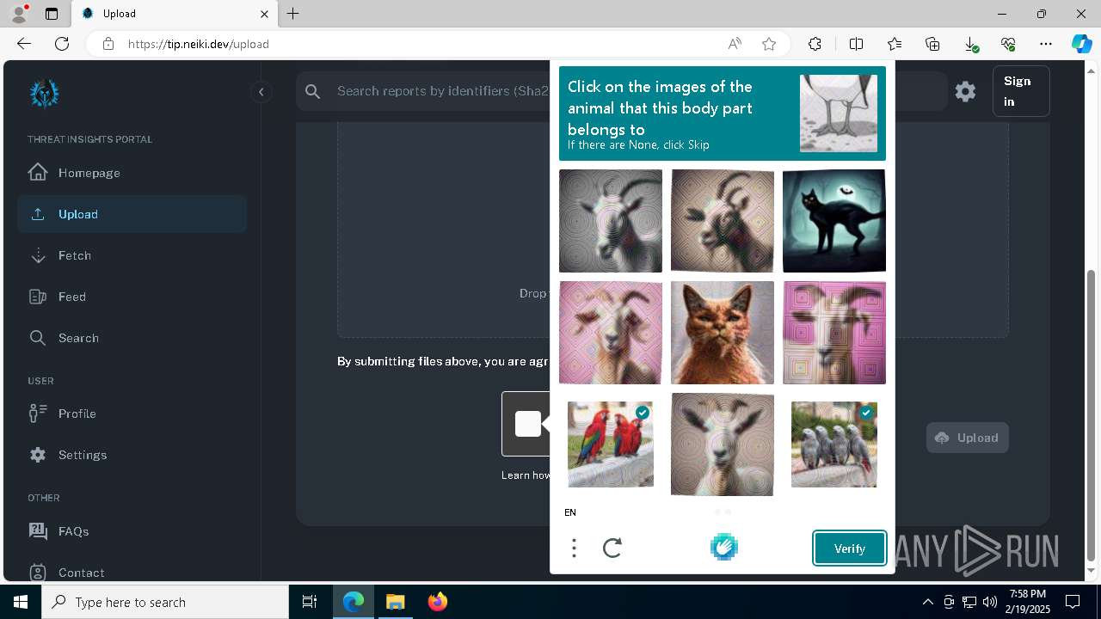Open Edge Settings and more menu
Viewport: 1101px width, 619px height.
1046,44
